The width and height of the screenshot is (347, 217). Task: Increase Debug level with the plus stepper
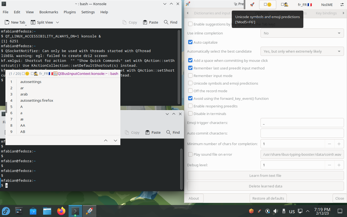[339, 165]
